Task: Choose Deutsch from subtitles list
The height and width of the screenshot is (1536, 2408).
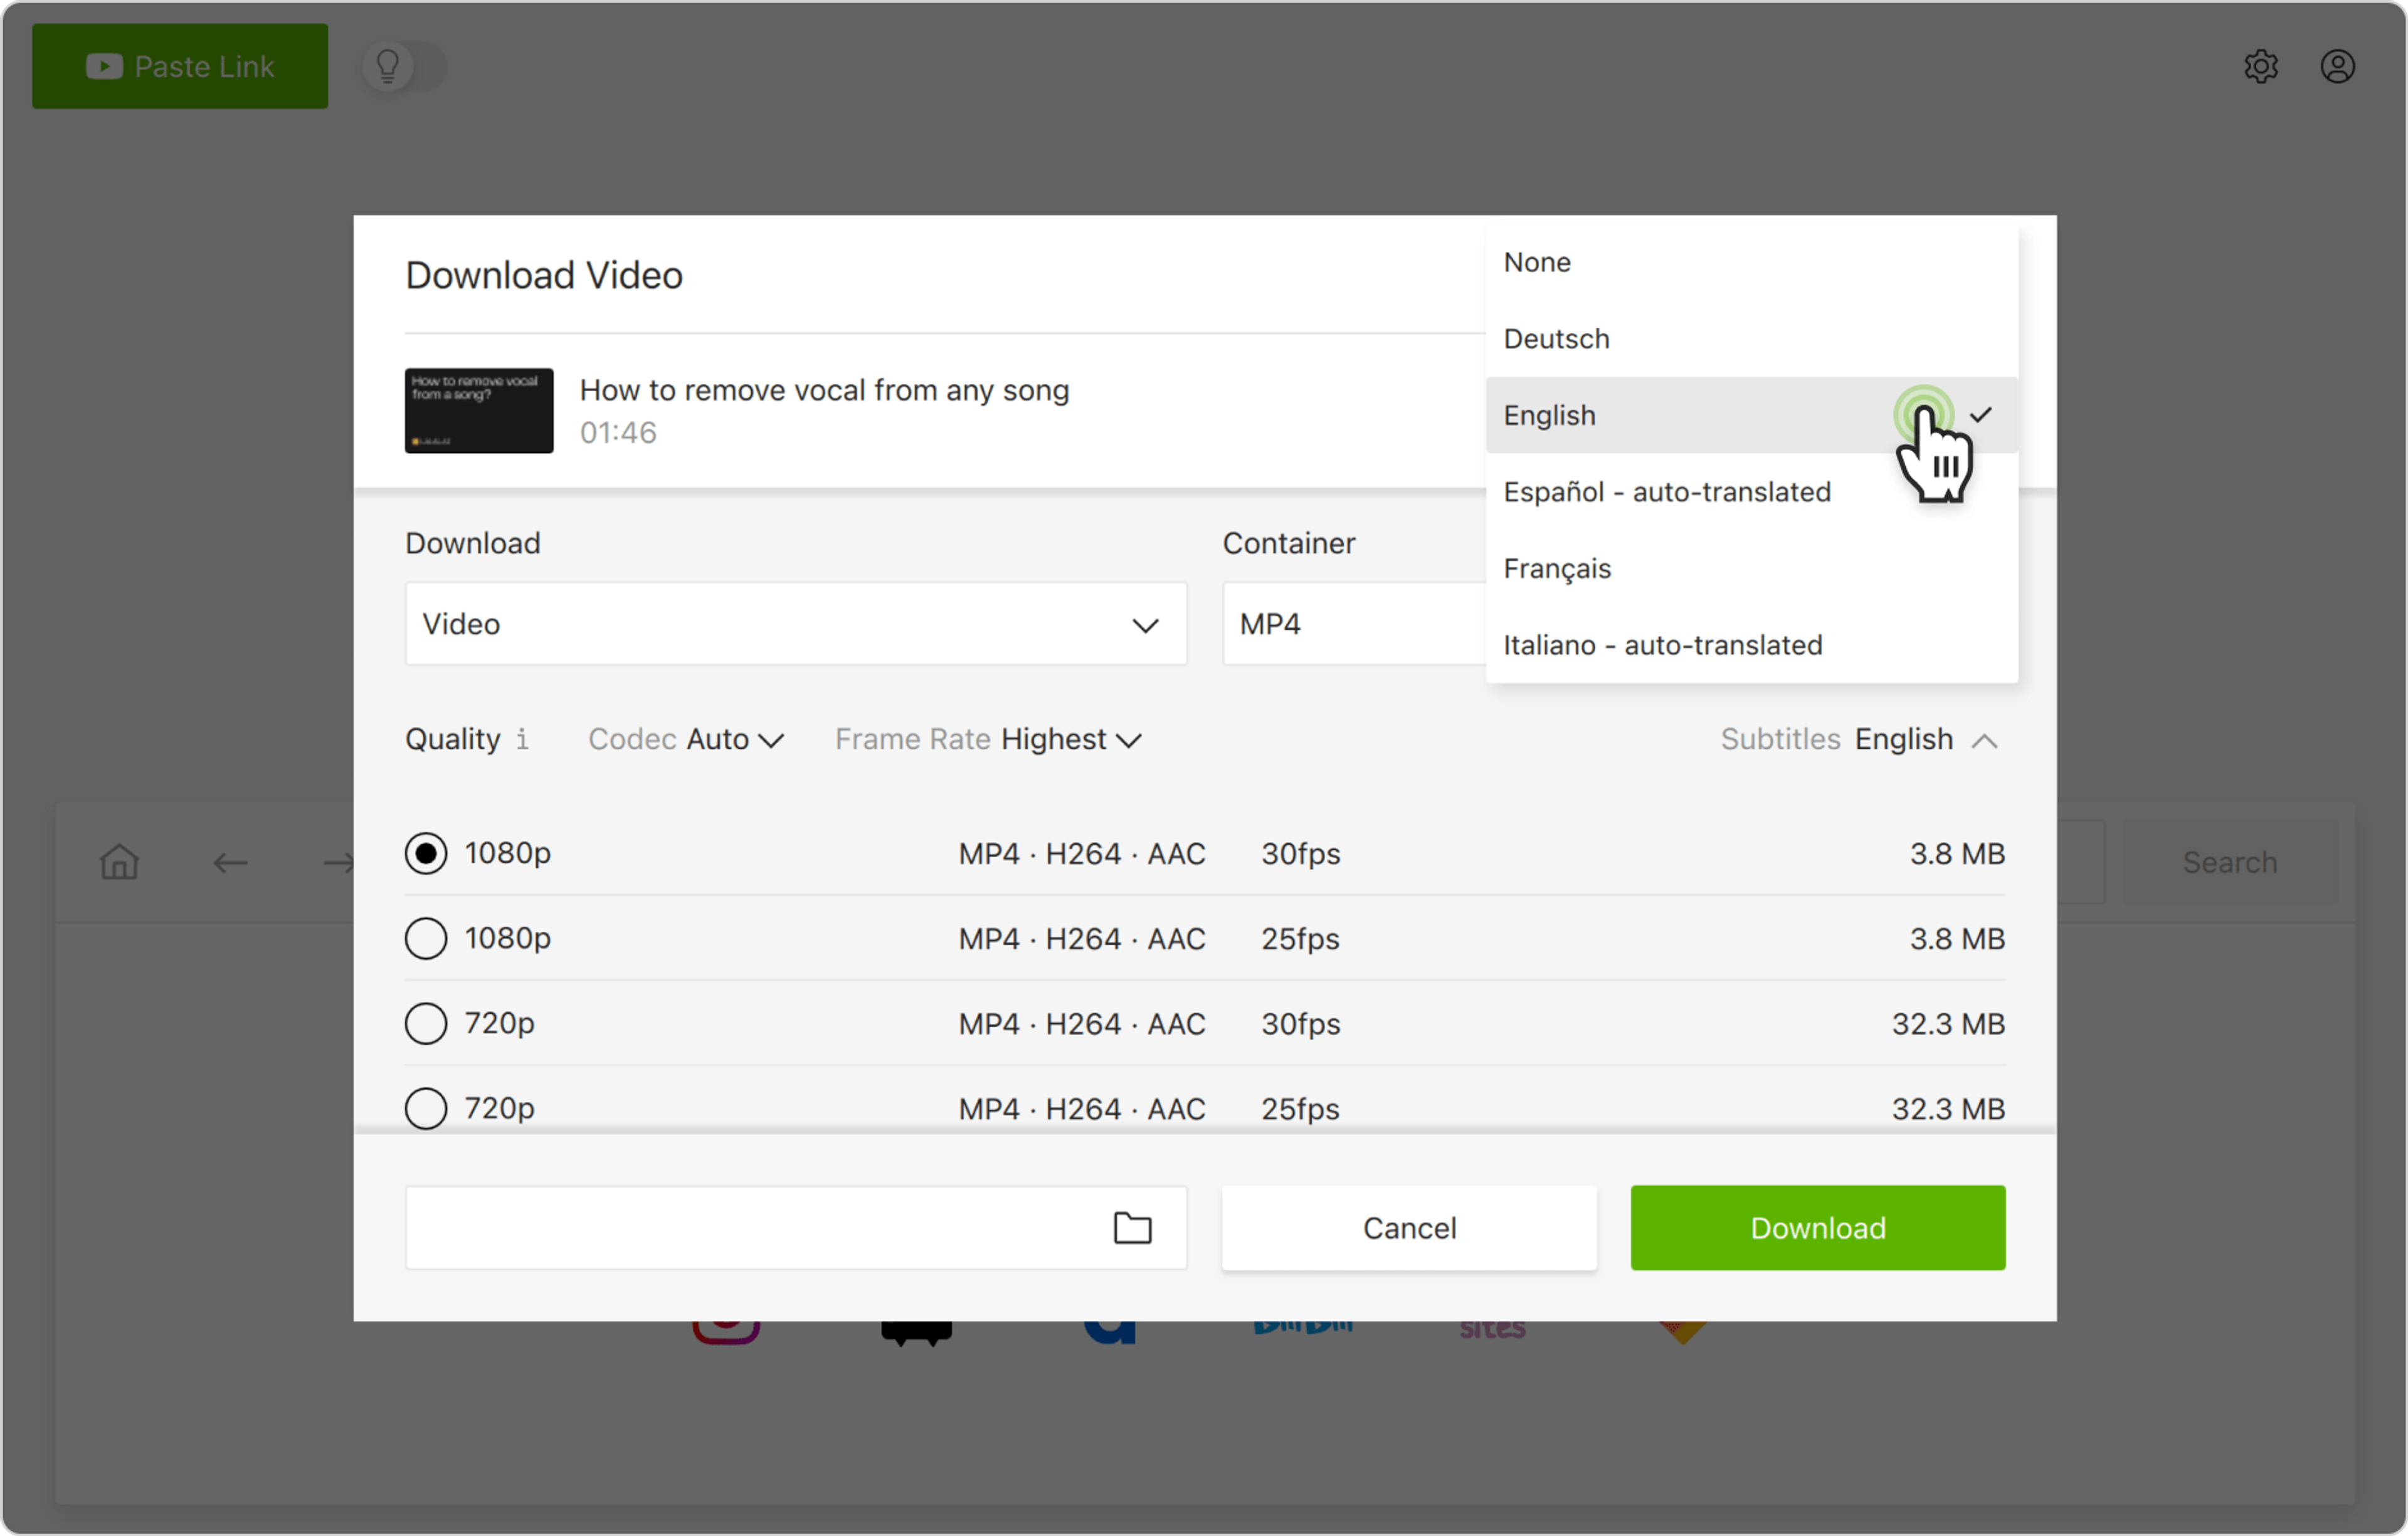Action: click(x=1556, y=339)
